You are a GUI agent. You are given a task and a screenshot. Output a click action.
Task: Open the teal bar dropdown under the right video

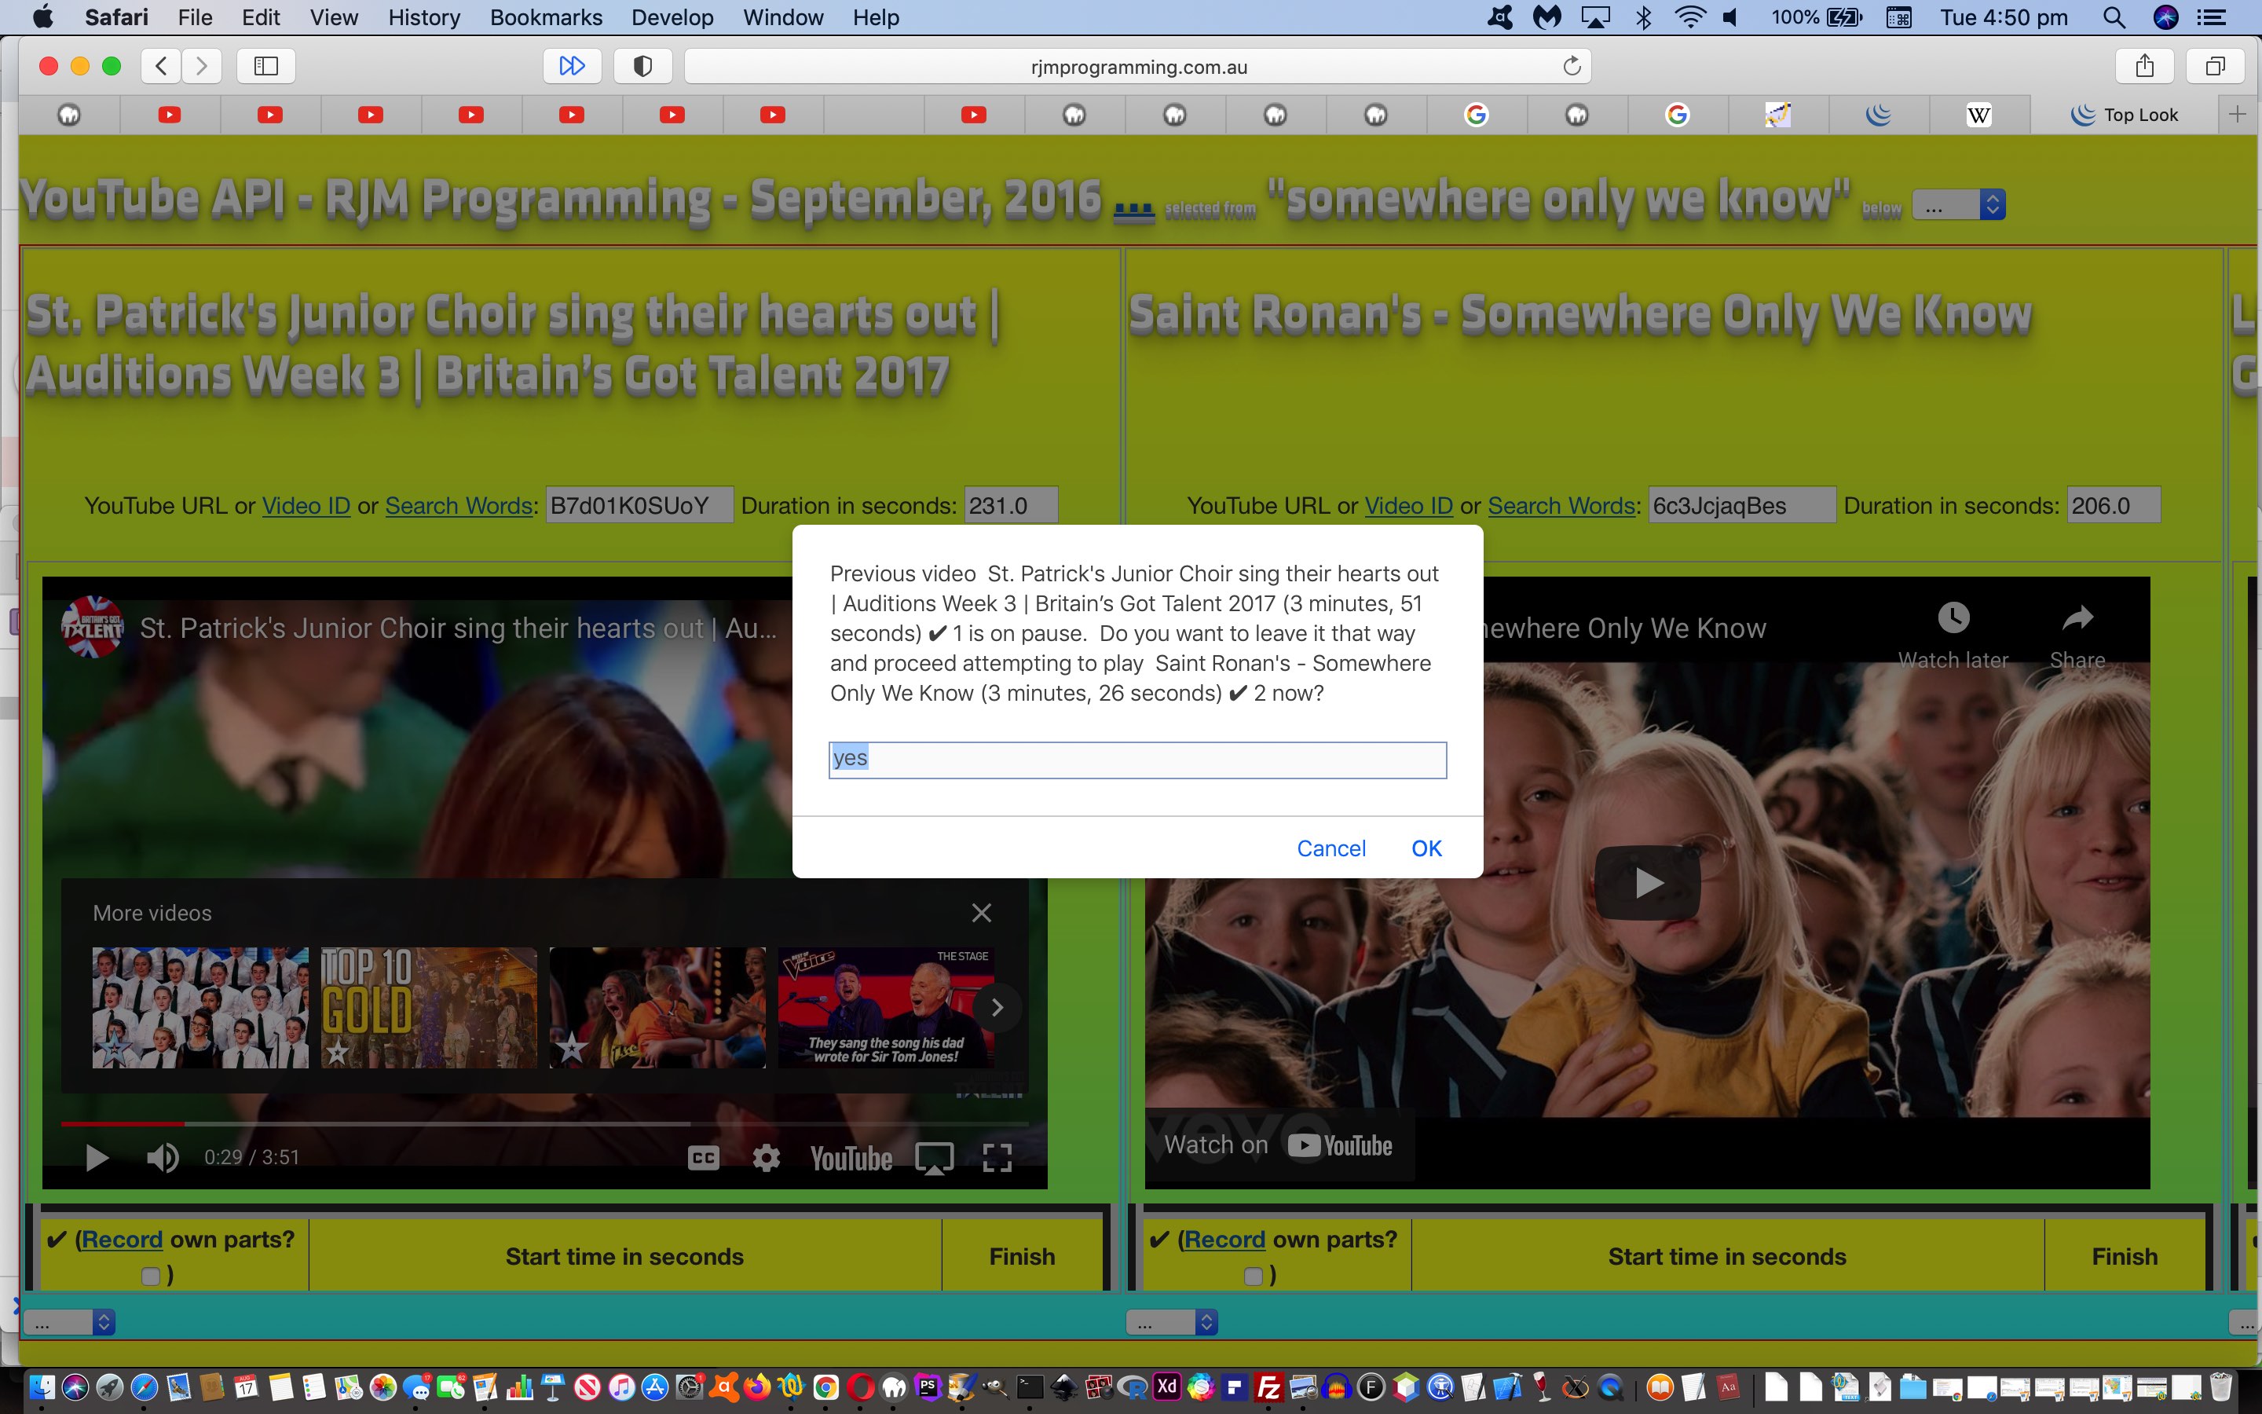tap(1172, 1322)
